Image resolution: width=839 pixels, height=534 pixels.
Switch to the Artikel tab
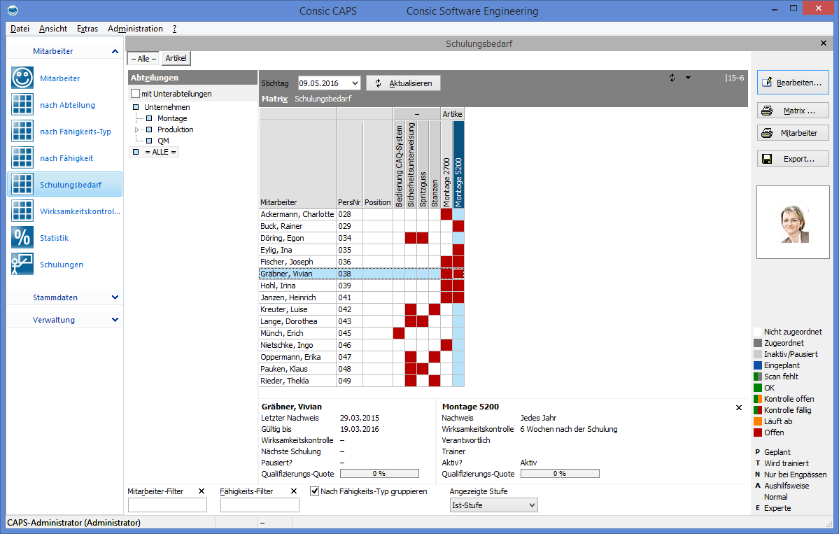coord(176,59)
